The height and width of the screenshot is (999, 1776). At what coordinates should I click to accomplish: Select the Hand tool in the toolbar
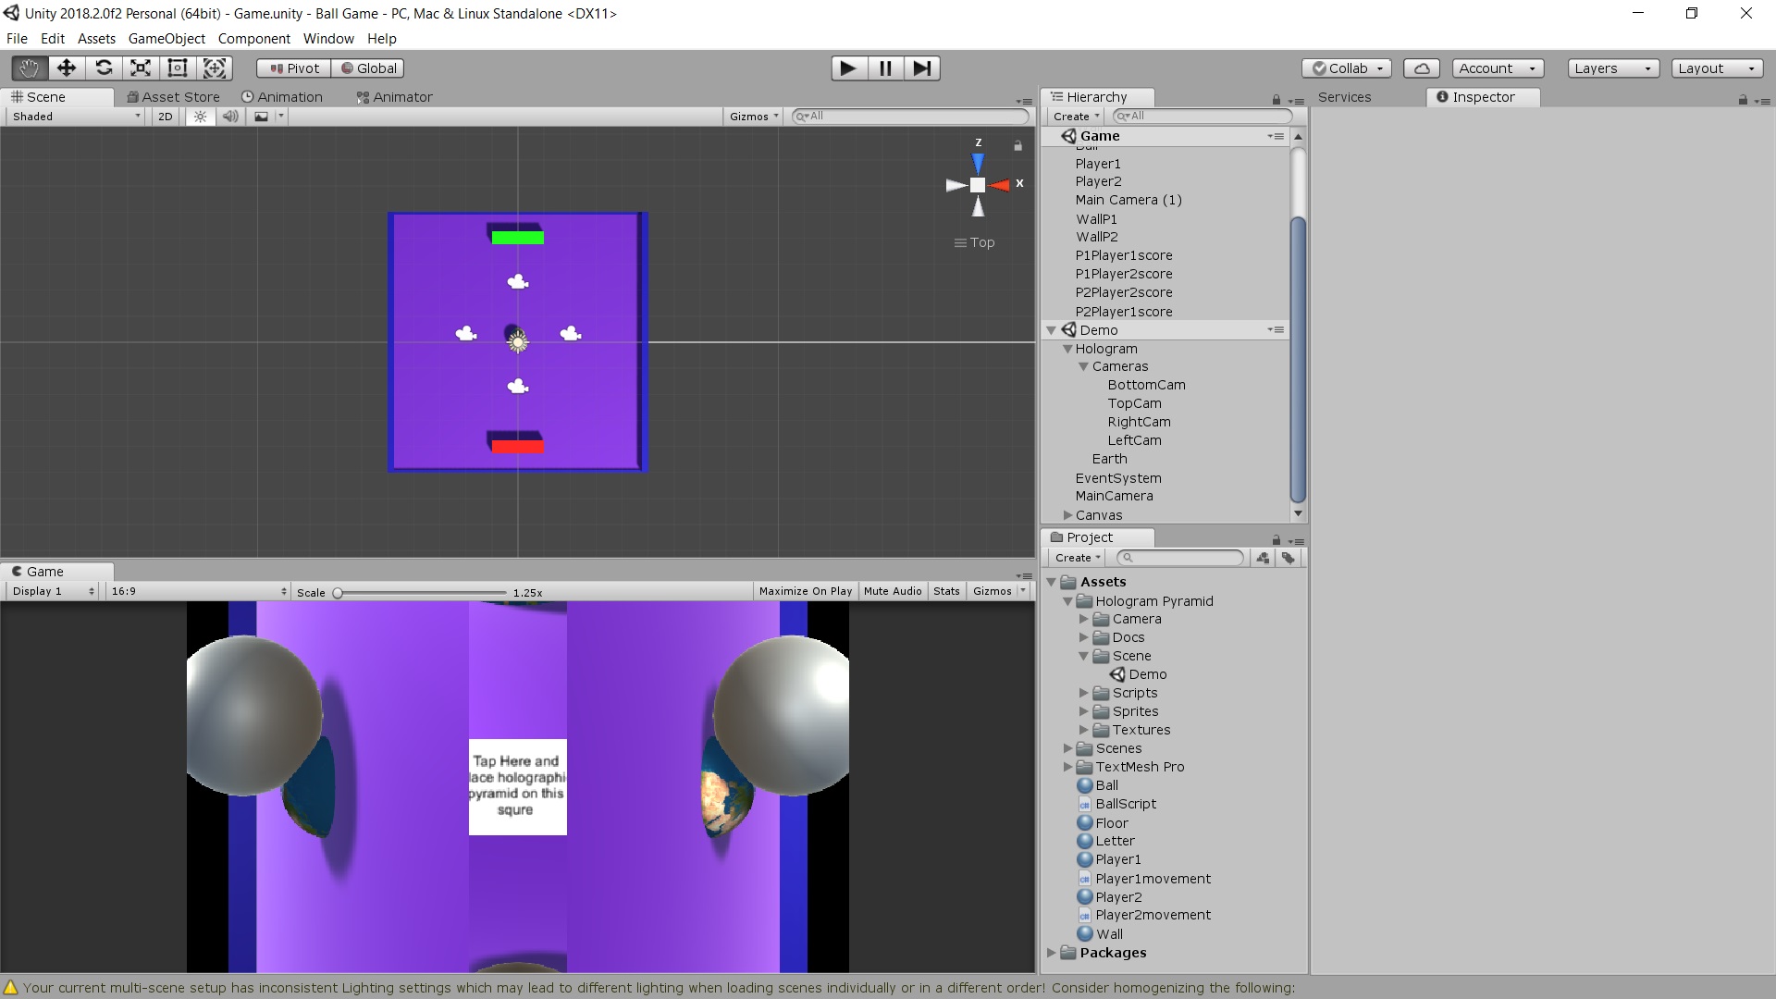(28, 68)
